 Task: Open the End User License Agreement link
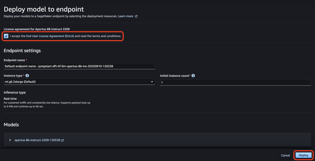click(50, 36)
